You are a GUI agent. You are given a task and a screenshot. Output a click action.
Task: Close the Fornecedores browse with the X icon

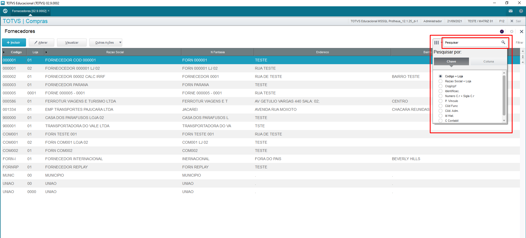[x=522, y=32]
